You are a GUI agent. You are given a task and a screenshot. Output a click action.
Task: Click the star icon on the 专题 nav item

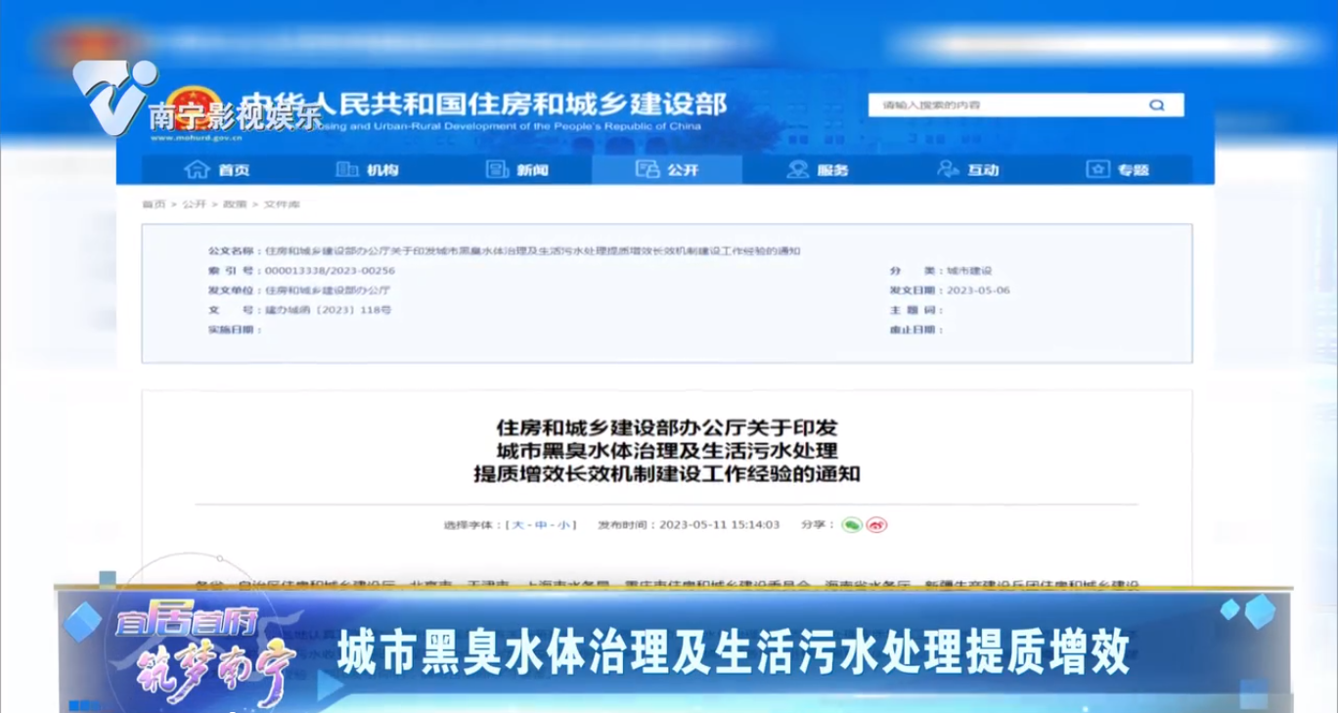1098,170
